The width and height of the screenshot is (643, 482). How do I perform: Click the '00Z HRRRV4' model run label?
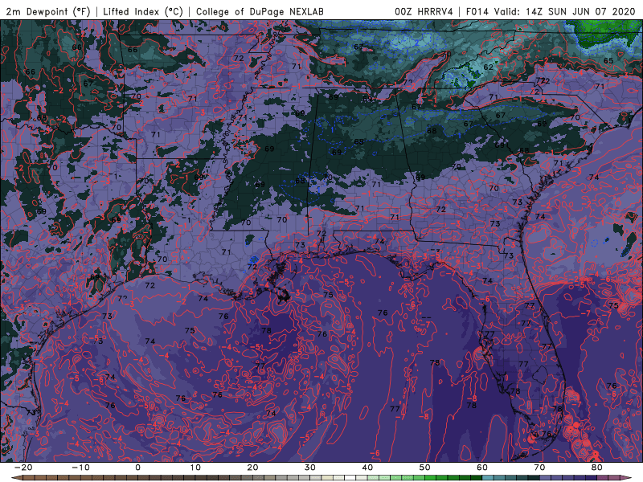coord(424,11)
